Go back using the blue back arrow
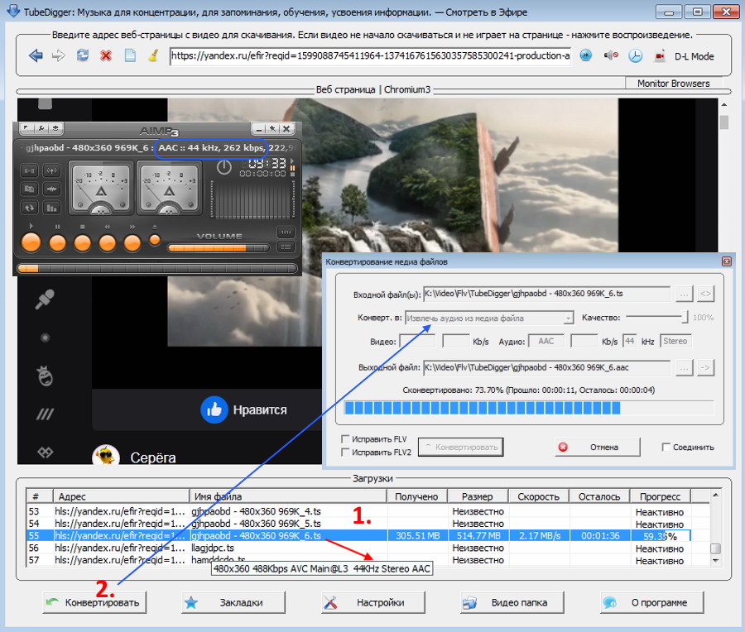Image resolution: width=745 pixels, height=632 pixels. (36, 56)
